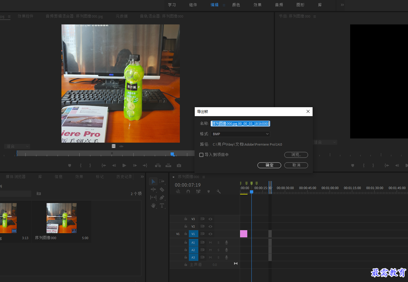
Task: Select the Type tool
Action: point(162,205)
